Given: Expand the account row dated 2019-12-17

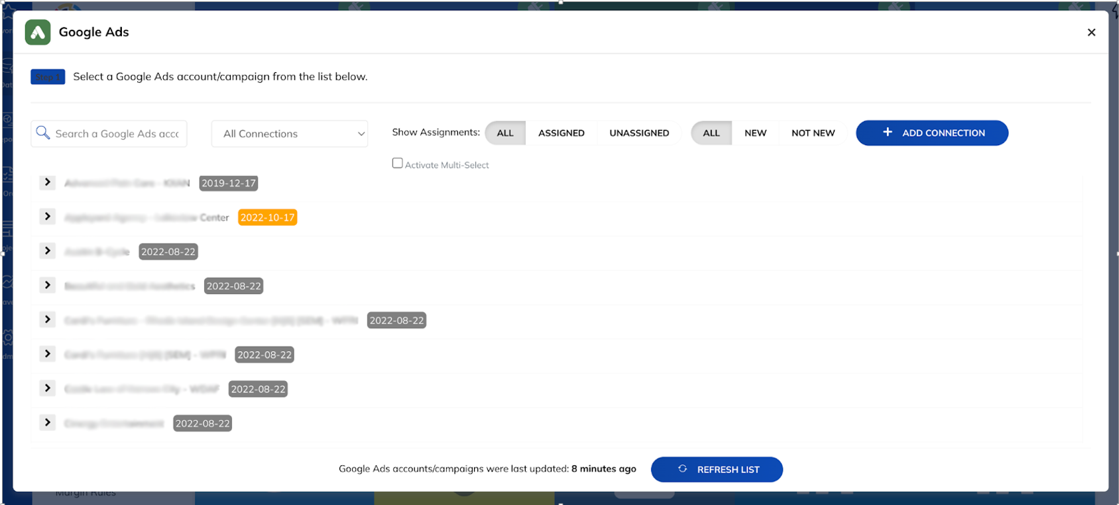Looking at the screenshot, I should [x=47, y=182].
